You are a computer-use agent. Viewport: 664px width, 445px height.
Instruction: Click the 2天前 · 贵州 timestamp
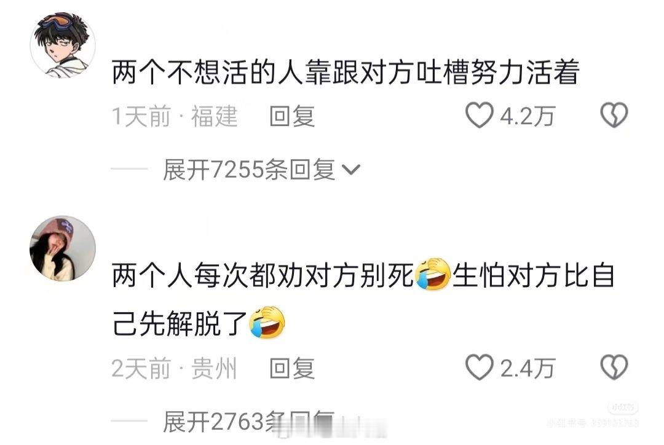coord(174,368)
